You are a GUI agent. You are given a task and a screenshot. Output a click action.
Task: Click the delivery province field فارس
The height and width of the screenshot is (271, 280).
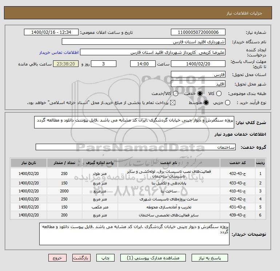(x=198, y=75)
